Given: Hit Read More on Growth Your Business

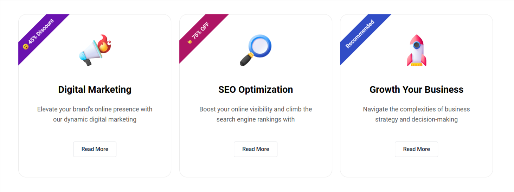Looking at the screenshot, I should [x=416, y=149].
